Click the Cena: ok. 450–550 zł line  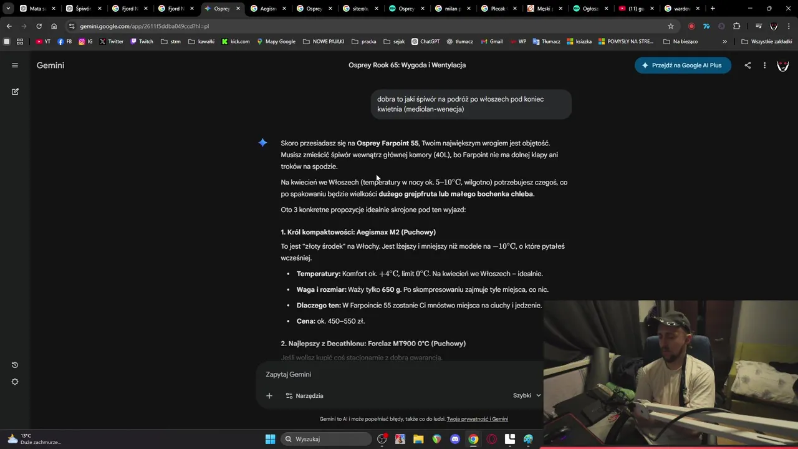click(x=330, y=321)
